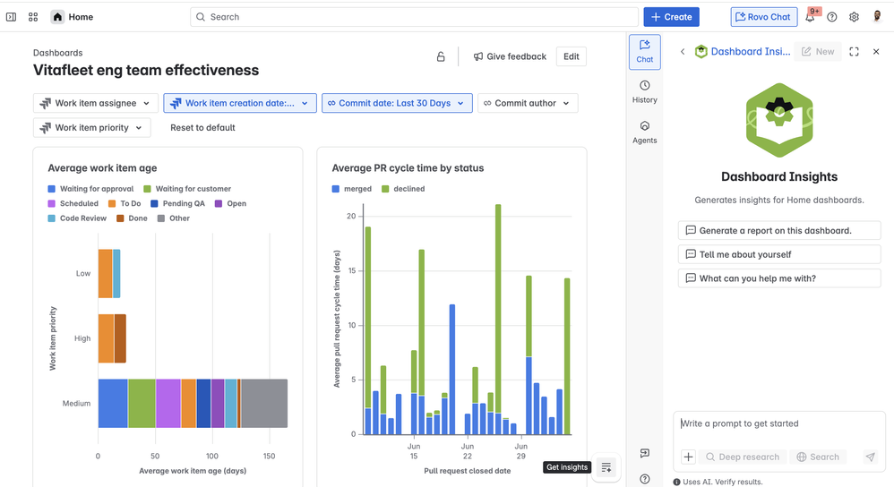The width and height of the screenshot is (894, 487).
Task: Toggle Waiting for approval legend item
Action: pyautogui.click(x=90, y=189)
